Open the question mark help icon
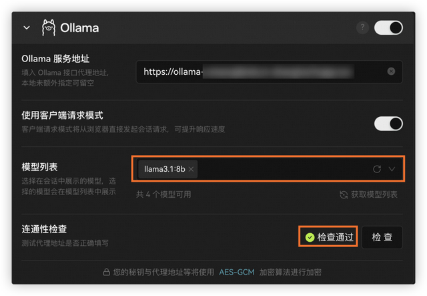 (362, 27)
